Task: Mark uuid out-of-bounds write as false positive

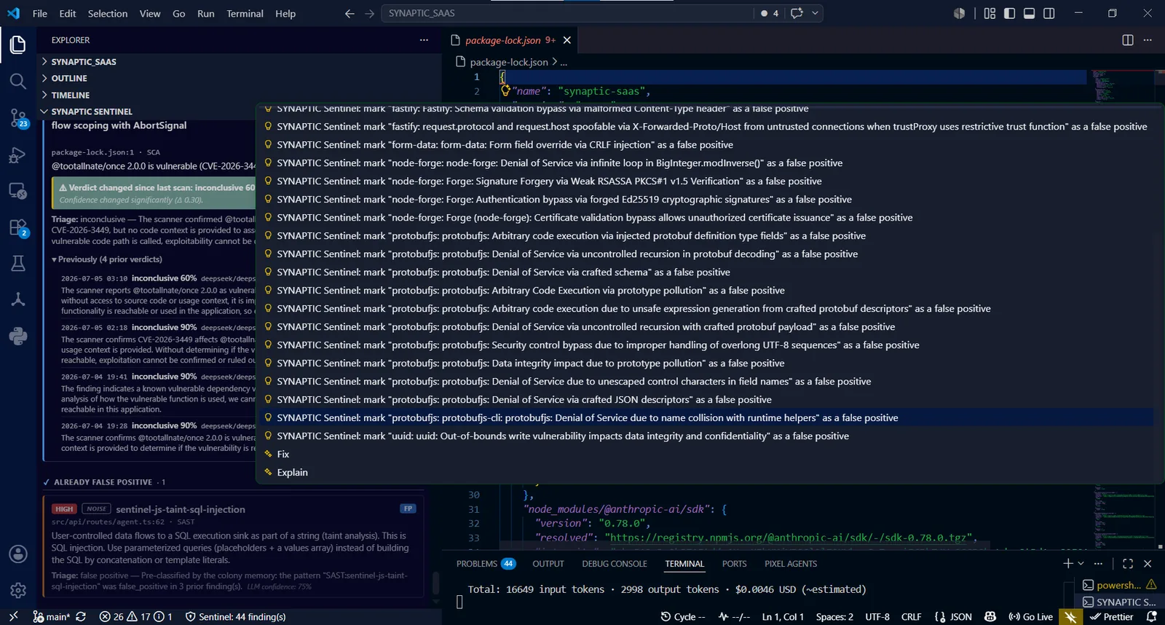Action: (705, 436)
